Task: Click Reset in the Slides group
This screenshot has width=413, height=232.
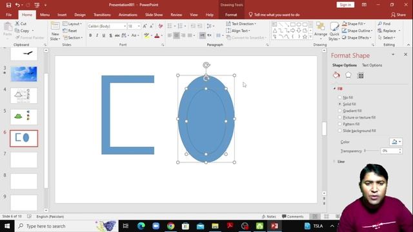Action: 70,31
